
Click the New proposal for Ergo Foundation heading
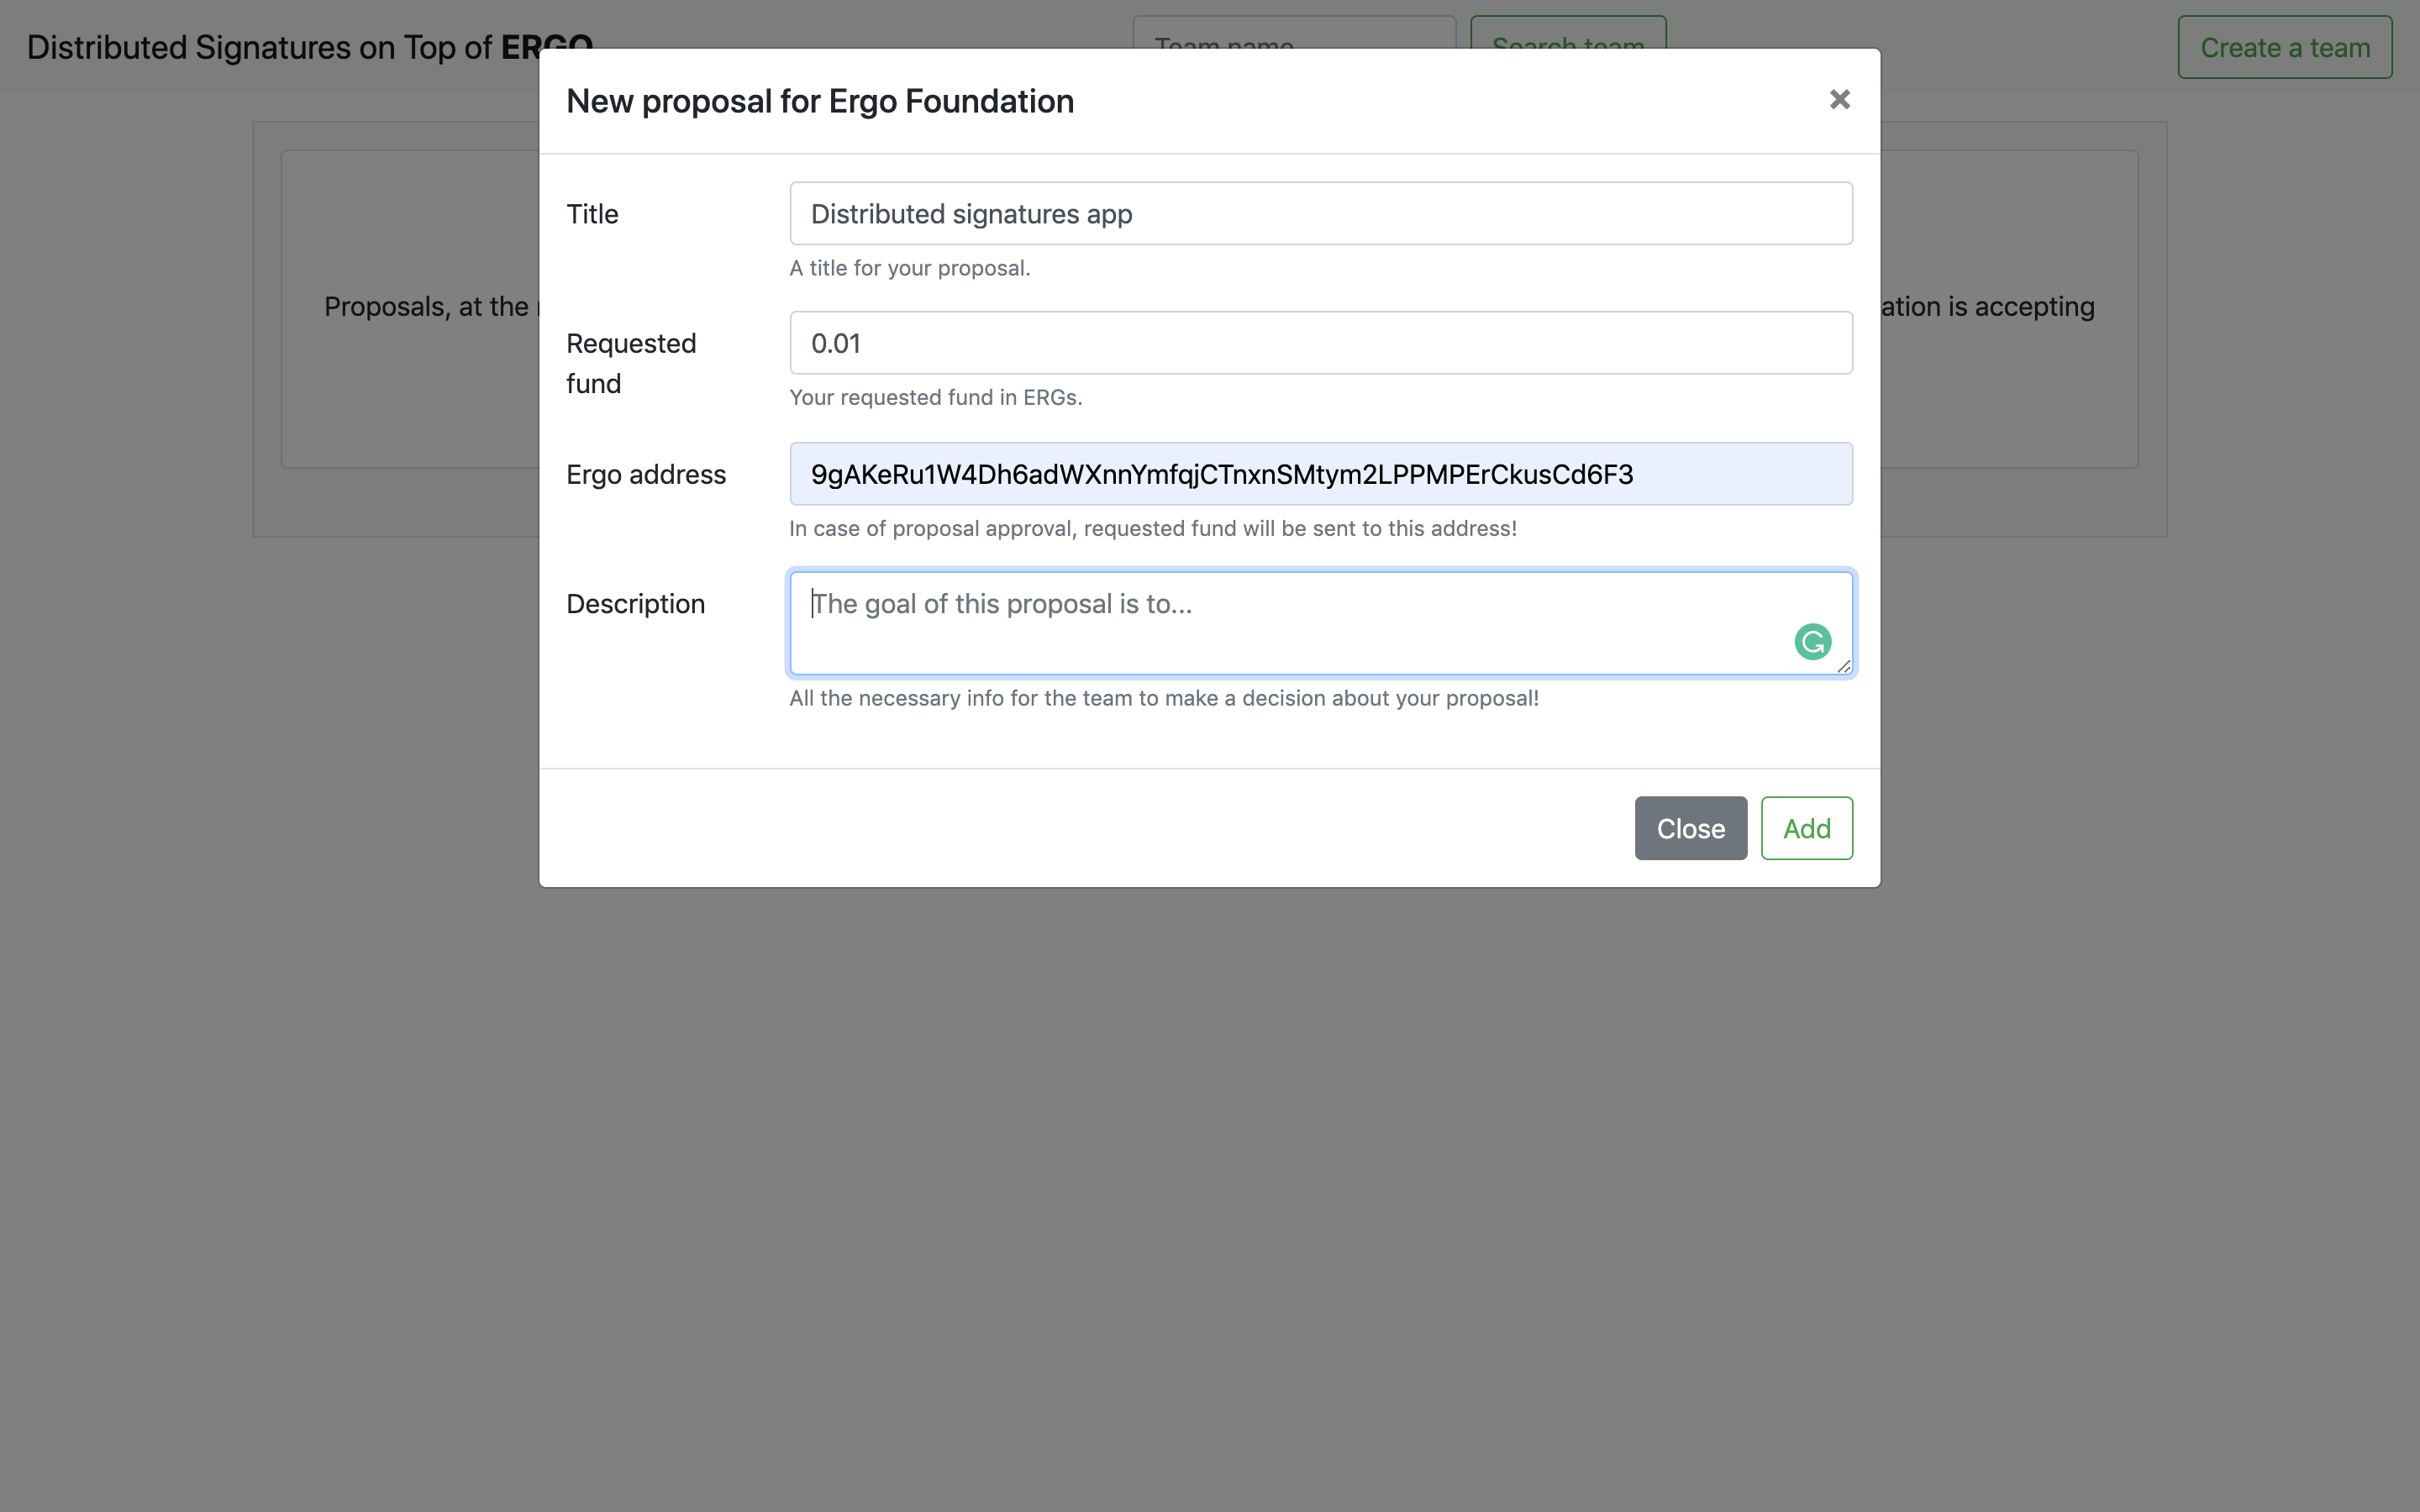click(x=820, y=101)
